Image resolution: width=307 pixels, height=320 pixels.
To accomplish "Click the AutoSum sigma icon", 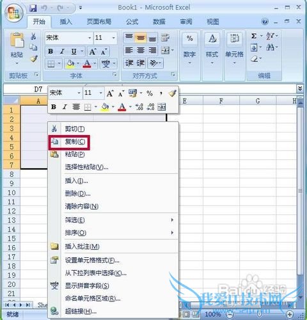I will 253,36.
